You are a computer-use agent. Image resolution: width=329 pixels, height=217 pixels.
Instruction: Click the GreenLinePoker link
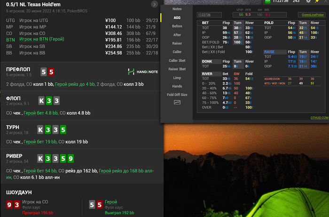tap(313, 15)
